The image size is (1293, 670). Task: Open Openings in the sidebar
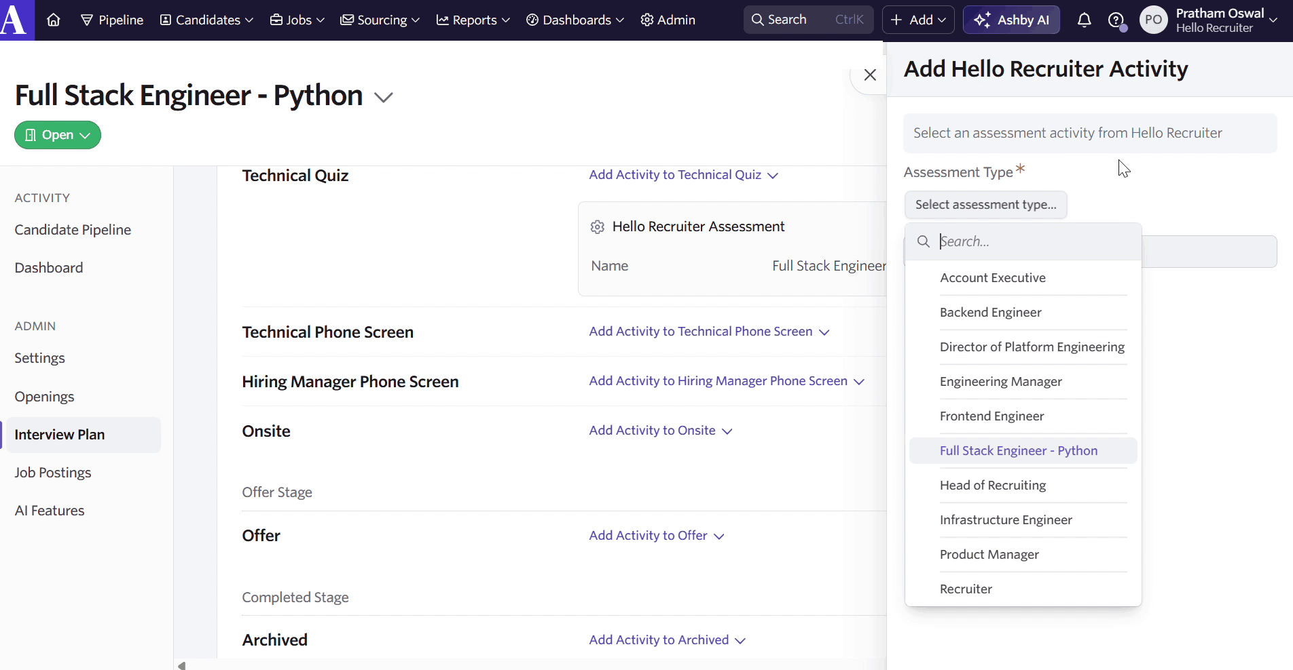tap(44, 397)
